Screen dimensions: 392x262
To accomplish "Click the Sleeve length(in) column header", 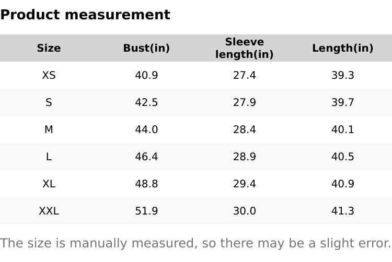I will click(x=244, y=48).
